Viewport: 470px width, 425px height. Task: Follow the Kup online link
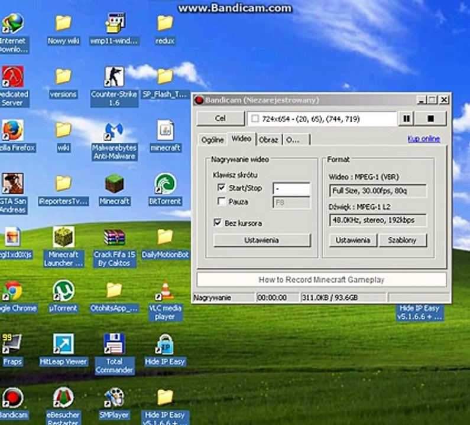pos(423,139)
